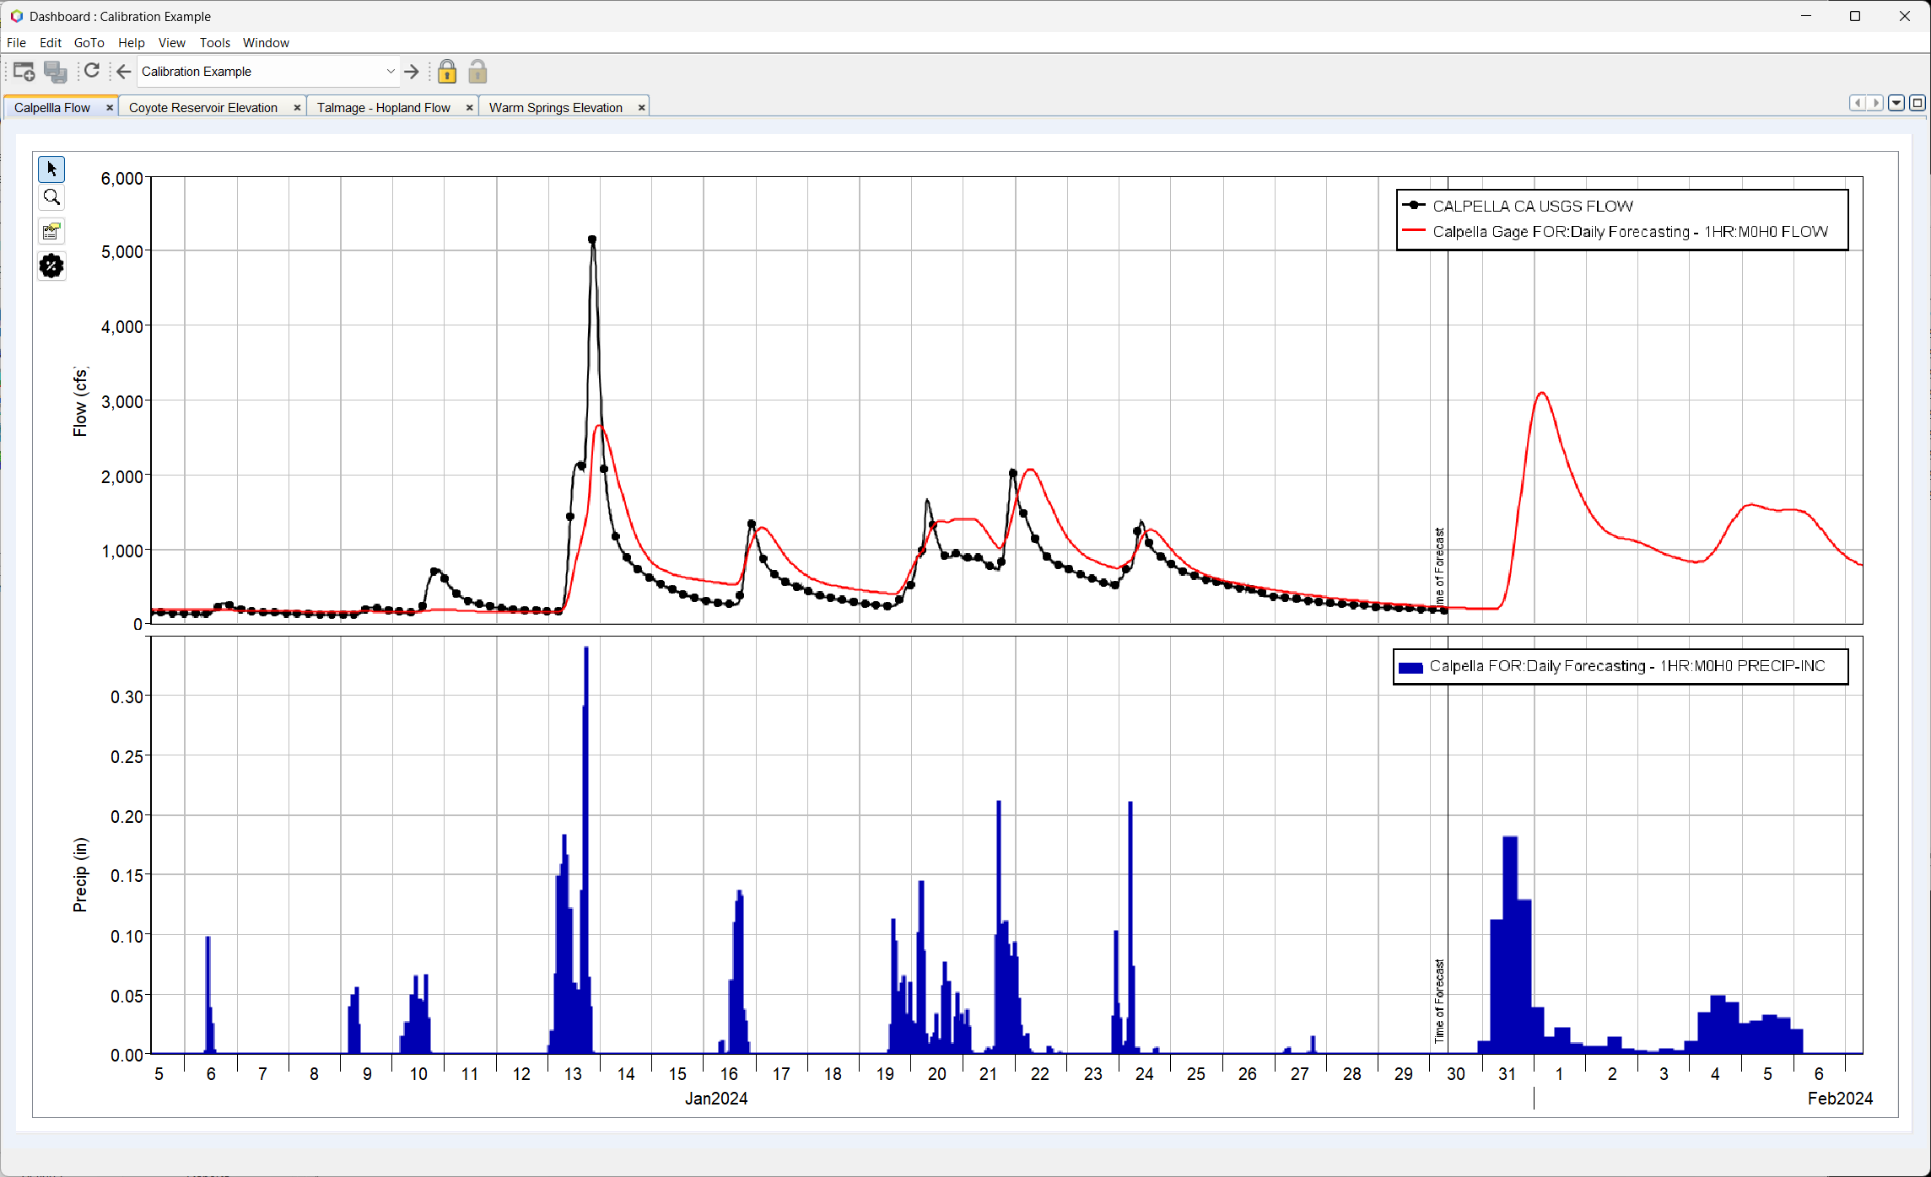This screenshot has height=1177, width=1931.
Task: Open the tab list dropdown arrow near top right
Action: pos(1896,102)
